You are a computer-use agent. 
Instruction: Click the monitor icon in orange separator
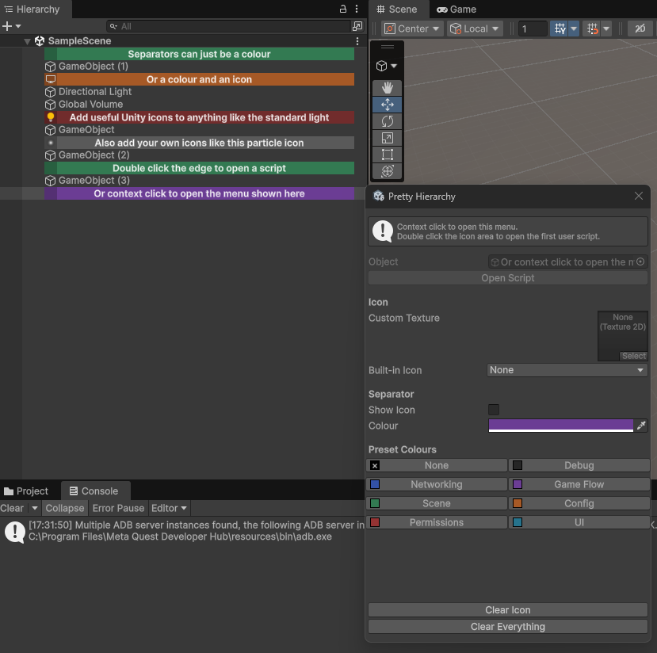(50, 79)
